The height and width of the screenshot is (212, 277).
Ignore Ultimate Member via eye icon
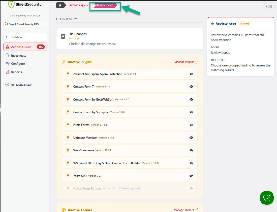click(x=191, y=138)
